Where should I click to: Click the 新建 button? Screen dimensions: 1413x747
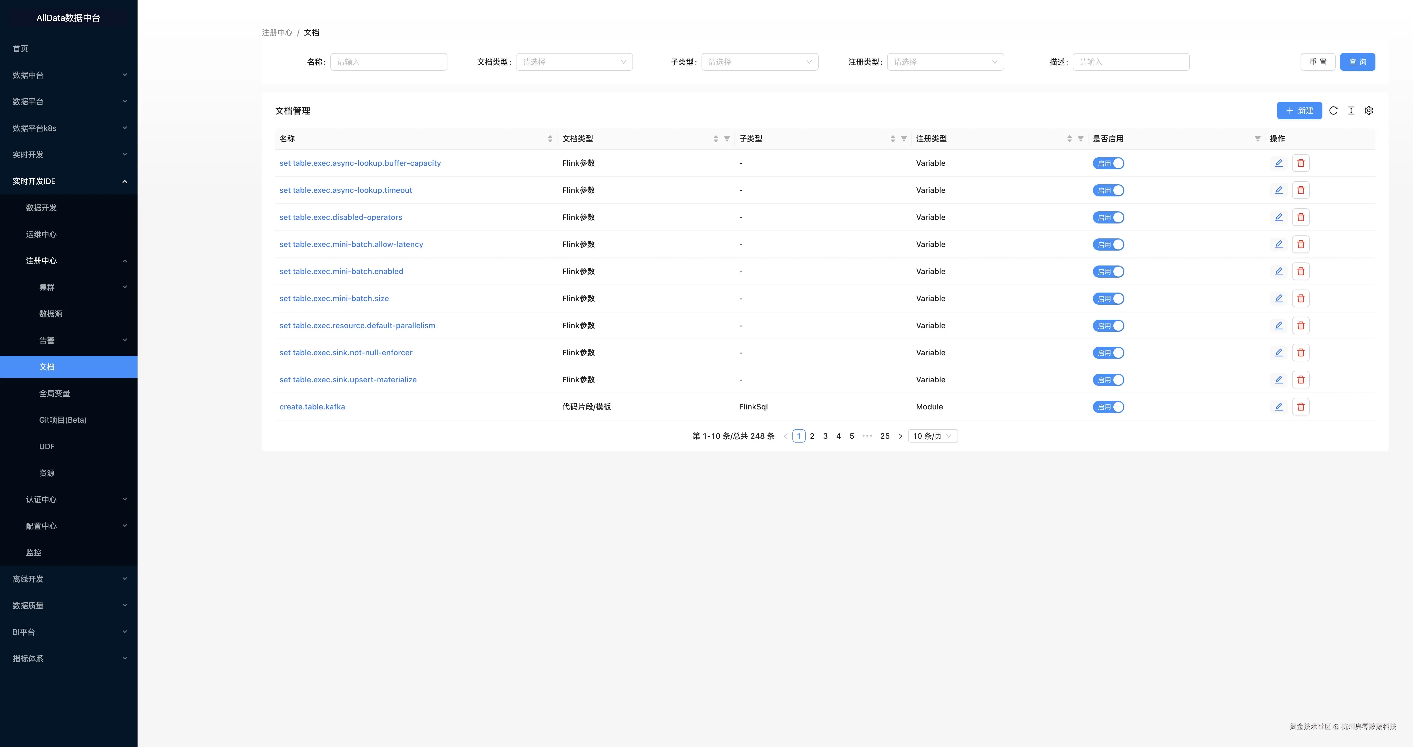(1299, 111)
